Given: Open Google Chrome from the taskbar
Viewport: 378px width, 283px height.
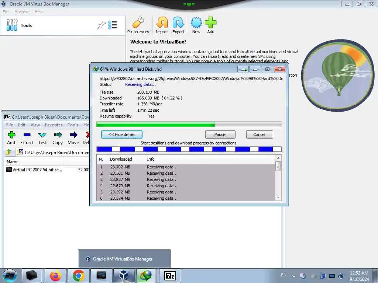Looking at the screenshot, I should pyautogui.click(x=78, y=276).
